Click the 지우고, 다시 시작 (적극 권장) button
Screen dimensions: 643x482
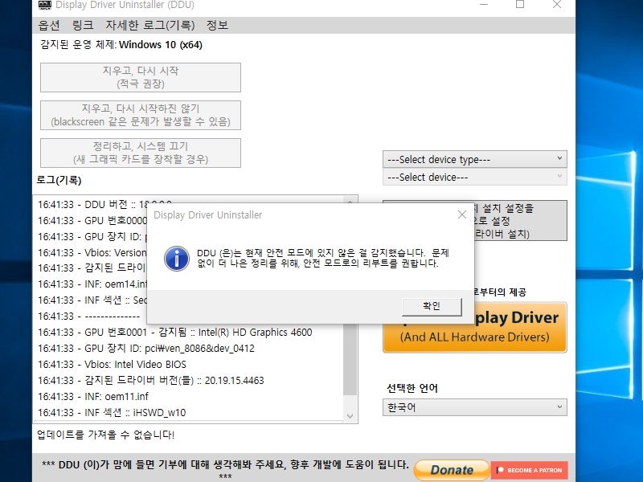pyautogui.click(x=140, y=77)
